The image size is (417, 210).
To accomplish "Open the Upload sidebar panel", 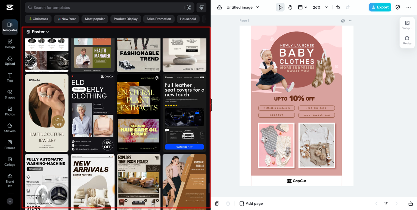I will point(10,61).
